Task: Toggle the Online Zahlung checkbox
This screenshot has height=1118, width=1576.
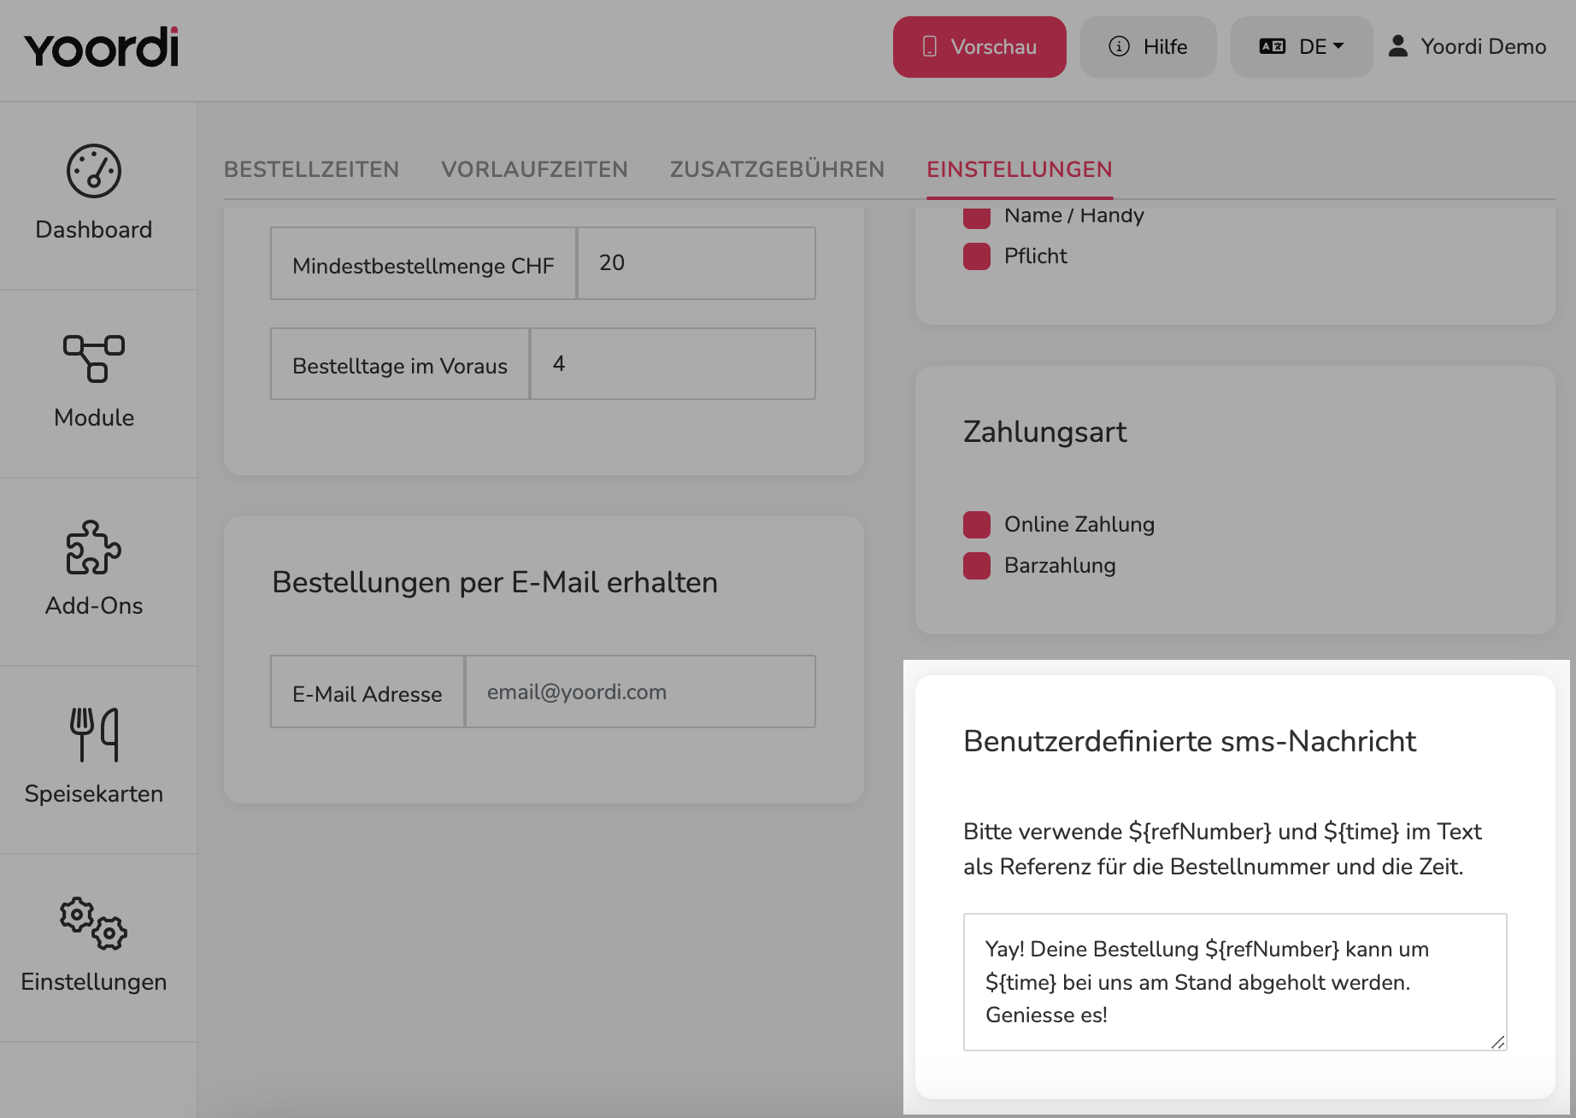Action: tap(977, 525)
